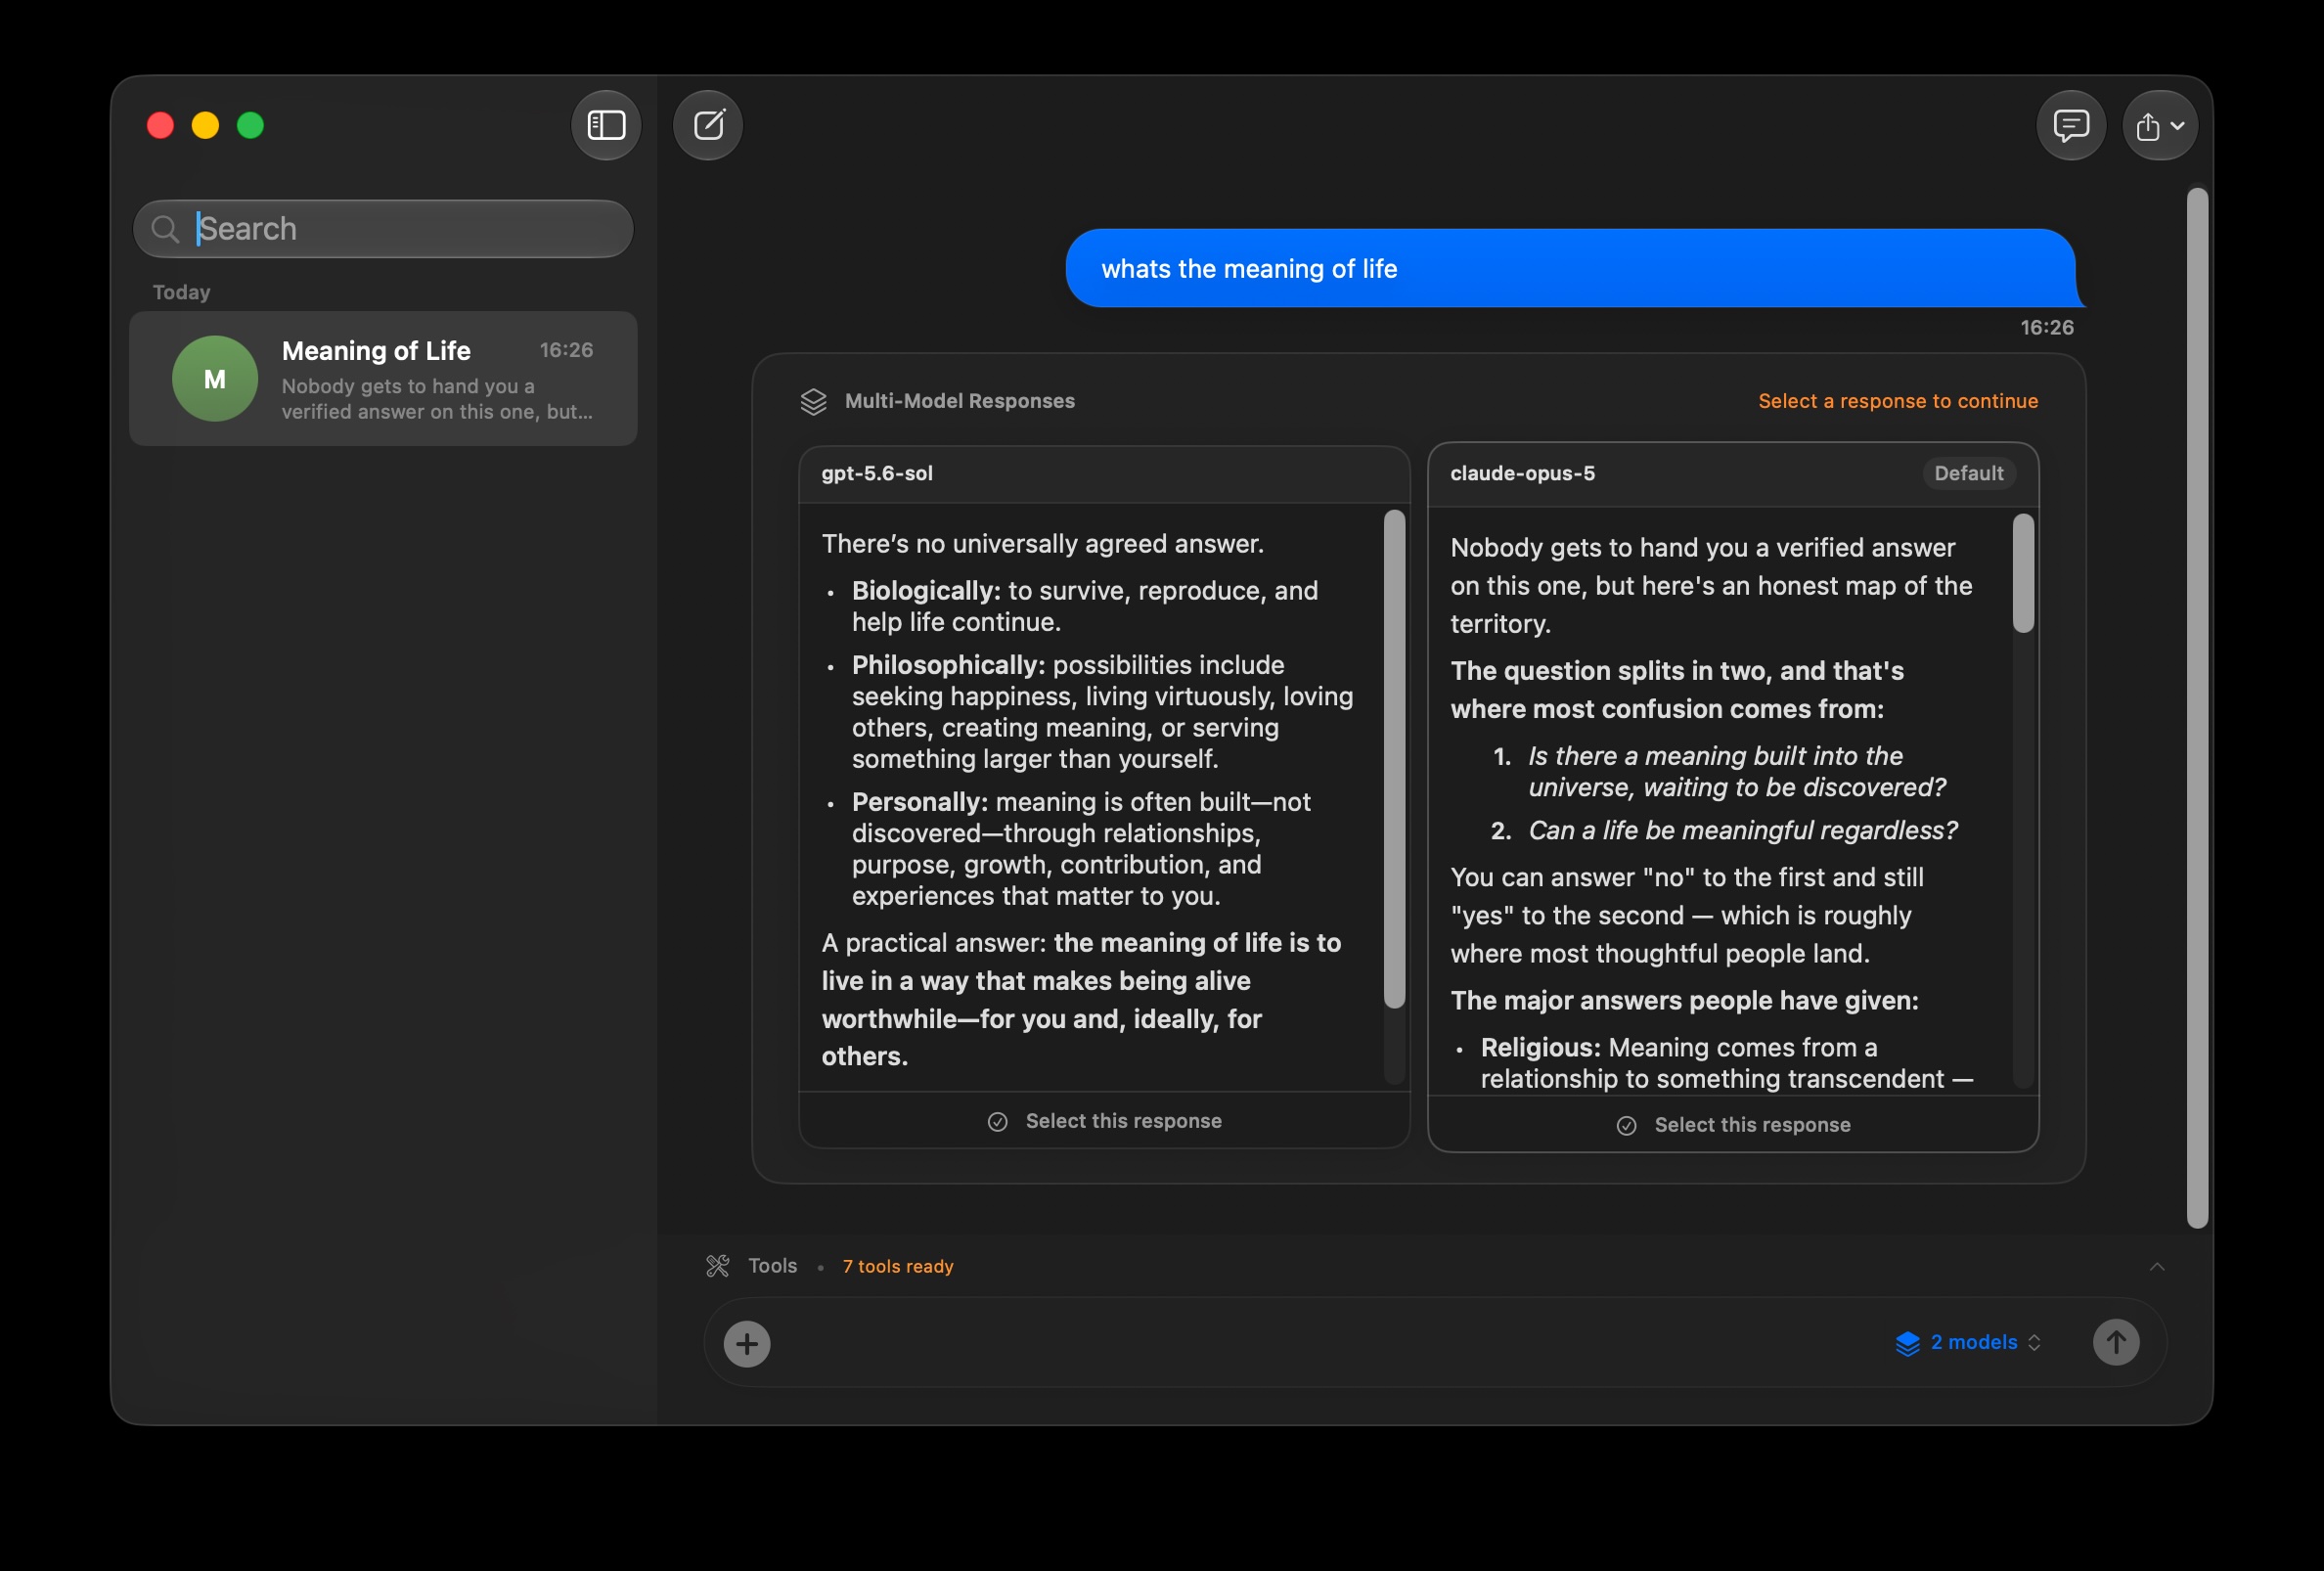Click the check icon under claude-opus-5 response

[1626, 1126]
